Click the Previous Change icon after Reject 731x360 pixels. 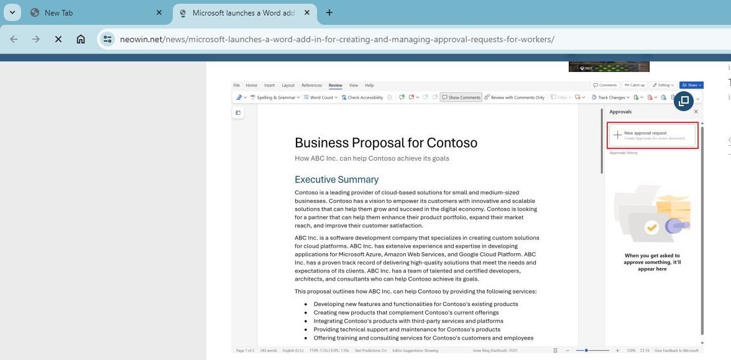(x=664, y=97)
